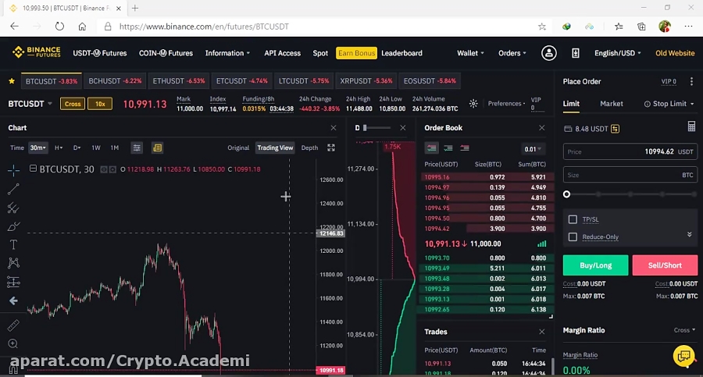Open order book 0.01 precision dropdown
Screen dimensions: 703x377
533,149
